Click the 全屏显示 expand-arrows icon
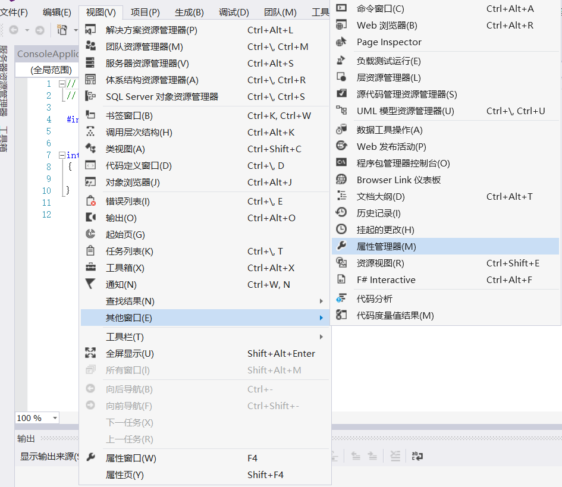562x487 pixels. pyautogui.click(x=90, y=353)
